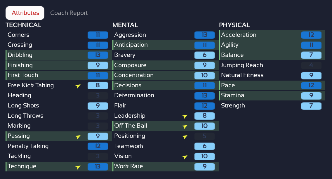Click the yellow arrow beside Free Kick Taking
This screenshot has height=179, width=332.
78,86
